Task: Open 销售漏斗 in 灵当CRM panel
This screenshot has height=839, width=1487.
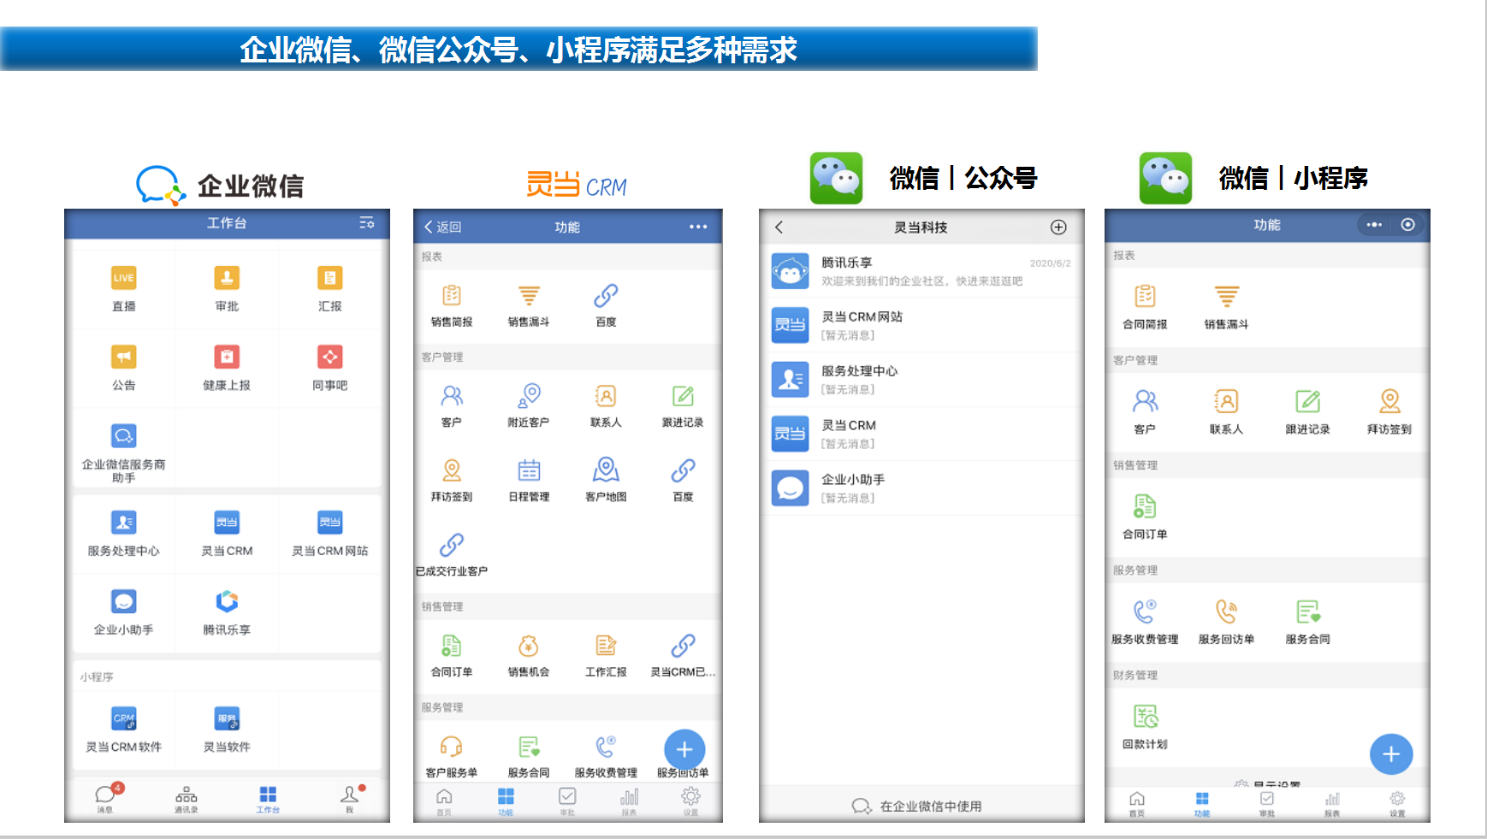Action: coord(529,296)
